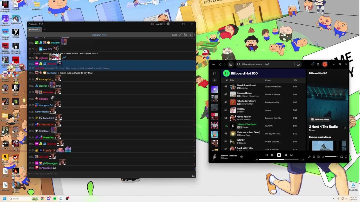This screenshot has width=360, height=202.
Task: Add a new Chatterino tab
Action: click(44, 29)
